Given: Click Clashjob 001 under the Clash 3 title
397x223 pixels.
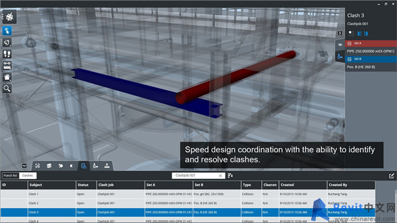Looking at the screenshot, I should (x=358, y=24).
